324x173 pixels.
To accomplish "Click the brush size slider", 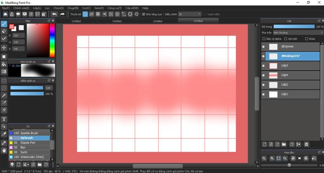I will point(27,88).
